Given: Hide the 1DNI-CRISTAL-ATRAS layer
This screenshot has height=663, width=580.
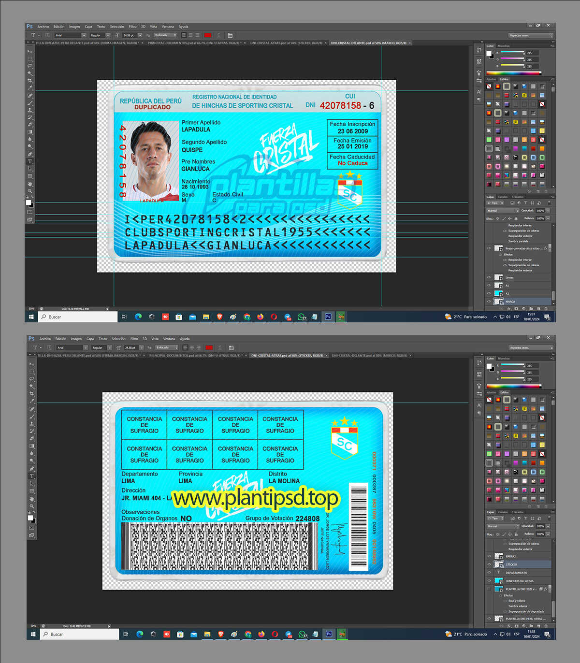Looking at the screenshot, I should pos(489,581).
